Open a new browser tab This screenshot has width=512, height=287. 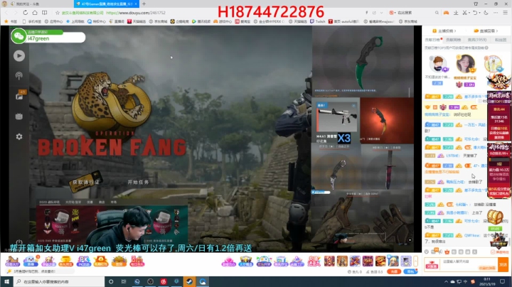coord(144,4)
